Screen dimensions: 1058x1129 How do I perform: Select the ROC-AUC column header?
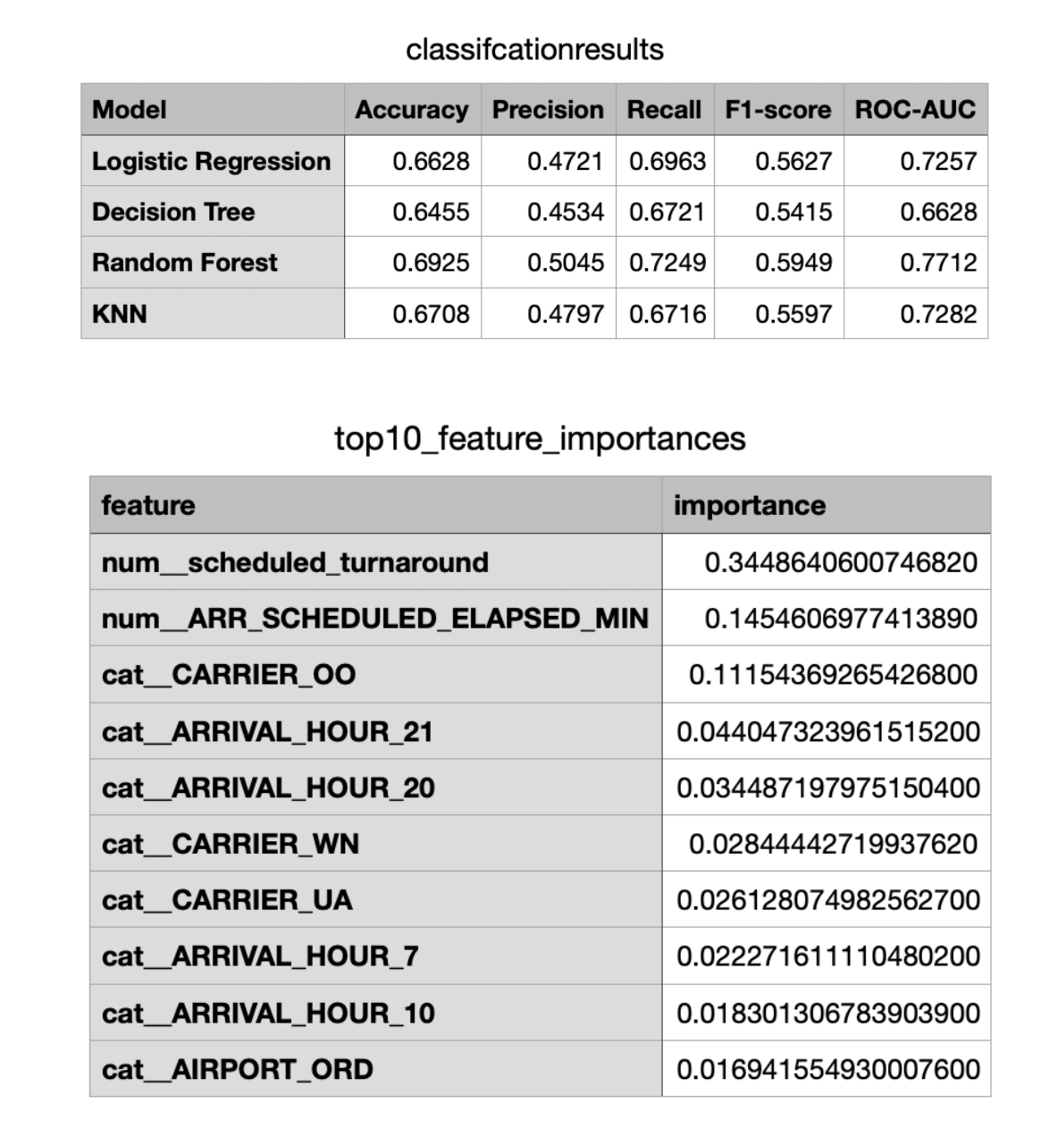915,110
